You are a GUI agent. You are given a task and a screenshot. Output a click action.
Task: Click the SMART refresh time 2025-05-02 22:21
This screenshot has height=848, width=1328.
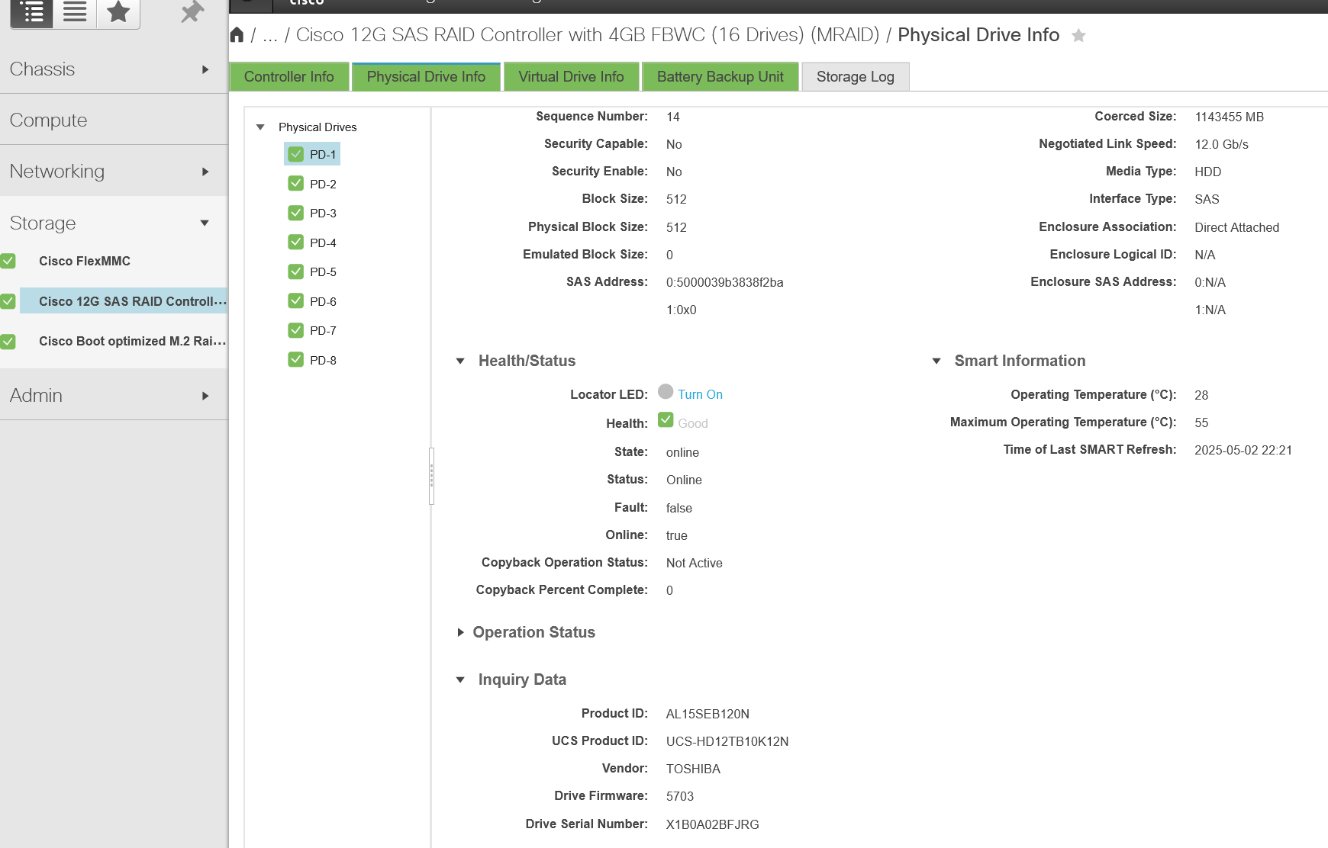pyautogui.click(x=1243, y=450)
